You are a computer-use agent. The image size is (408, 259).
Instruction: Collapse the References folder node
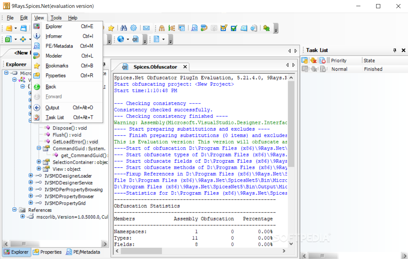[x=15, y=209]
